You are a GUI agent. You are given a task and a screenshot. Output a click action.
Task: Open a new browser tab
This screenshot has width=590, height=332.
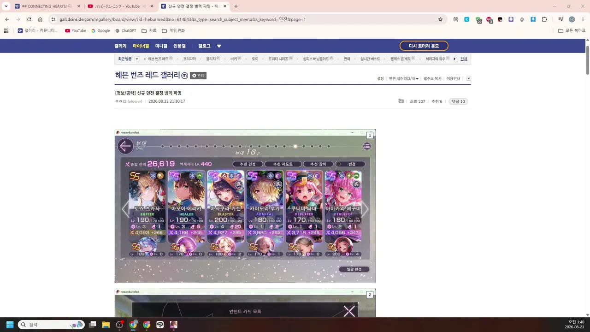236,6
